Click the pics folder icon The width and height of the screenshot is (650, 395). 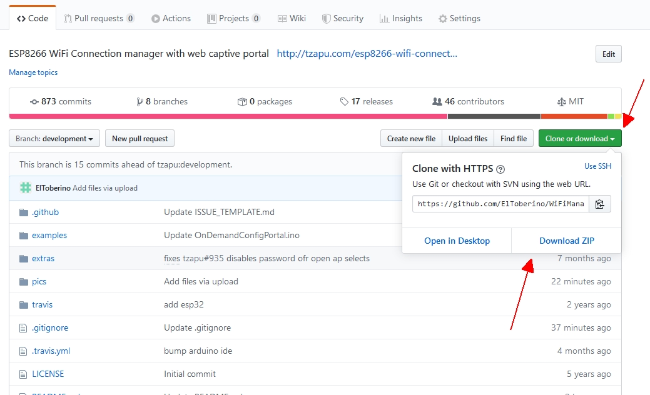tap(24, 282)
